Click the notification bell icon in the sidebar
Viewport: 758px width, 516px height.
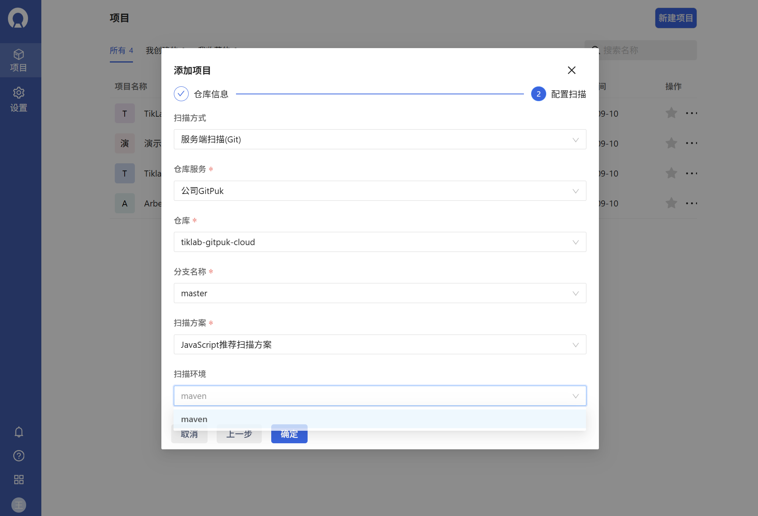click(x=19, y=432)
